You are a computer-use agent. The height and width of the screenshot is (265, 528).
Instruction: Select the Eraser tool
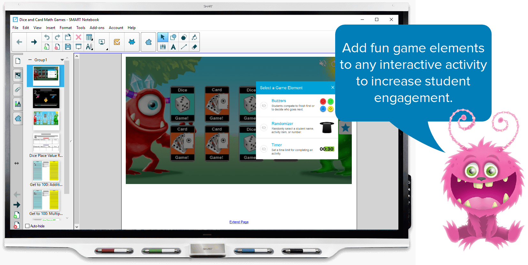pos(194,47)
